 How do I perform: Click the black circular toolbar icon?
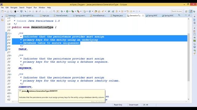point(15,11)
